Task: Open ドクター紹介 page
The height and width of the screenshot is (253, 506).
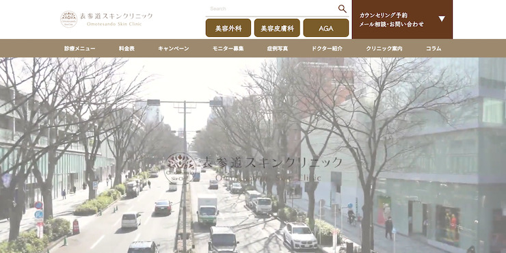Action: 327,49
